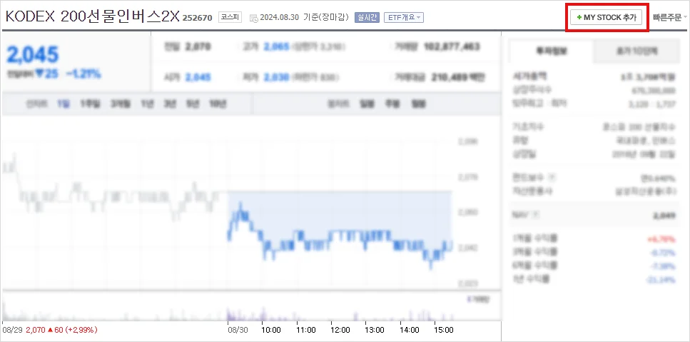Select the 1년 line chart period

click(x=148, y=104)
